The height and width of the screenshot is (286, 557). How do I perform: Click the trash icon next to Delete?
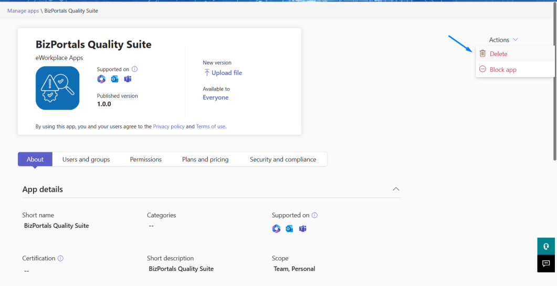point(482,53)
